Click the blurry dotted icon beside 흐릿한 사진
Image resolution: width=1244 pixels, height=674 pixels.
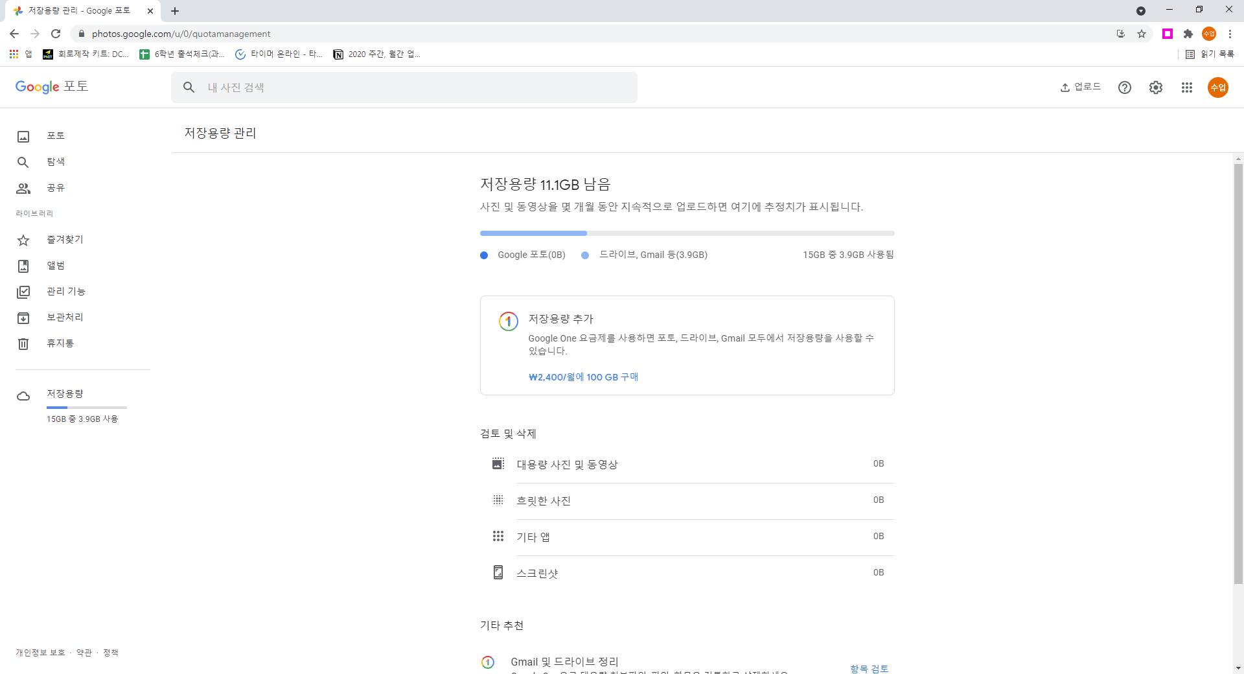point(498,500)
